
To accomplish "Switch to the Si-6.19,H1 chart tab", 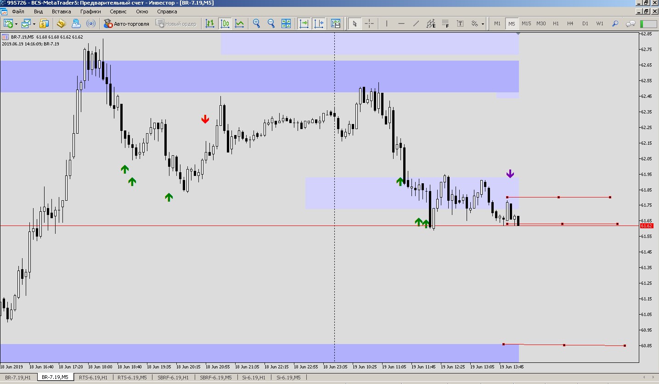I will 254,378.
